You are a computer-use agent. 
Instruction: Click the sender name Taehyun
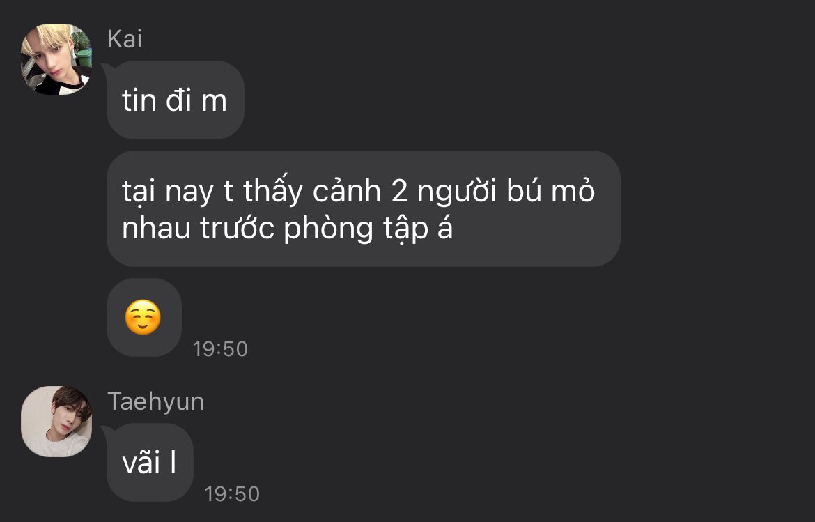(x=155, y=402)
